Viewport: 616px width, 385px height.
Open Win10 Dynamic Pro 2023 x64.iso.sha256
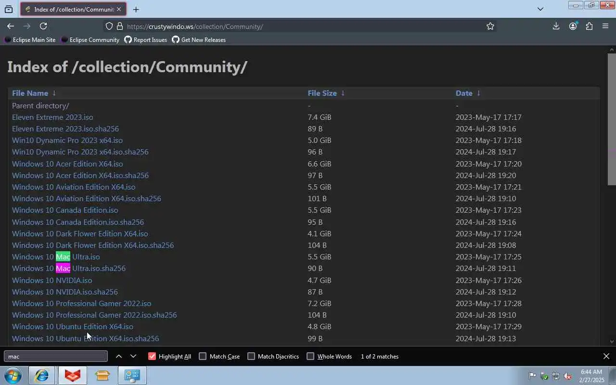(x=80, y=152)
